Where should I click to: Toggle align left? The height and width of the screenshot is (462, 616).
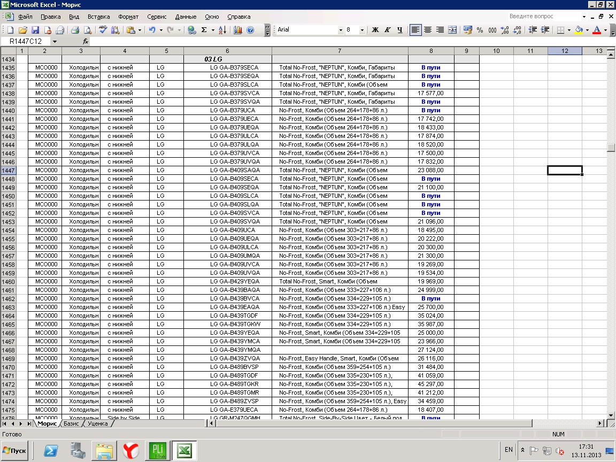click(x=415, y=30)
